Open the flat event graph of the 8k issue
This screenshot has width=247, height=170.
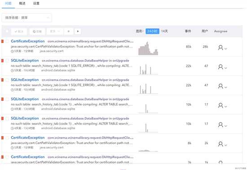[x=148, y=151]
